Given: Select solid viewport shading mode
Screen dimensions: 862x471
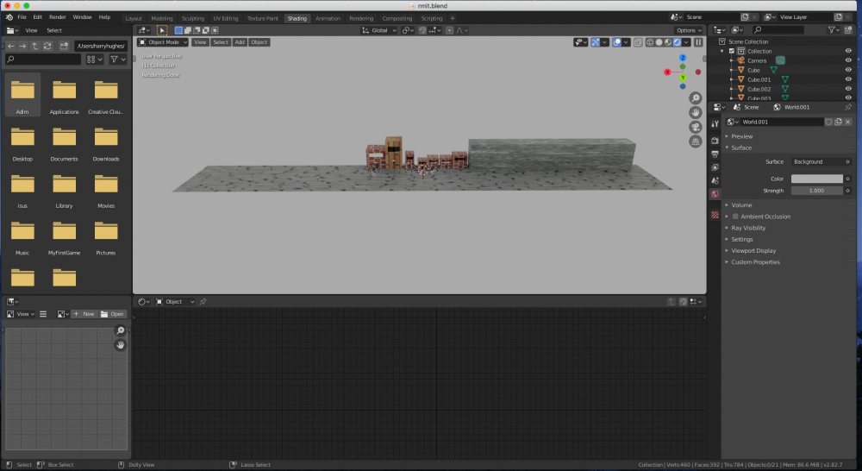Looking at the screenshot, I should click(x=659, y=42).
